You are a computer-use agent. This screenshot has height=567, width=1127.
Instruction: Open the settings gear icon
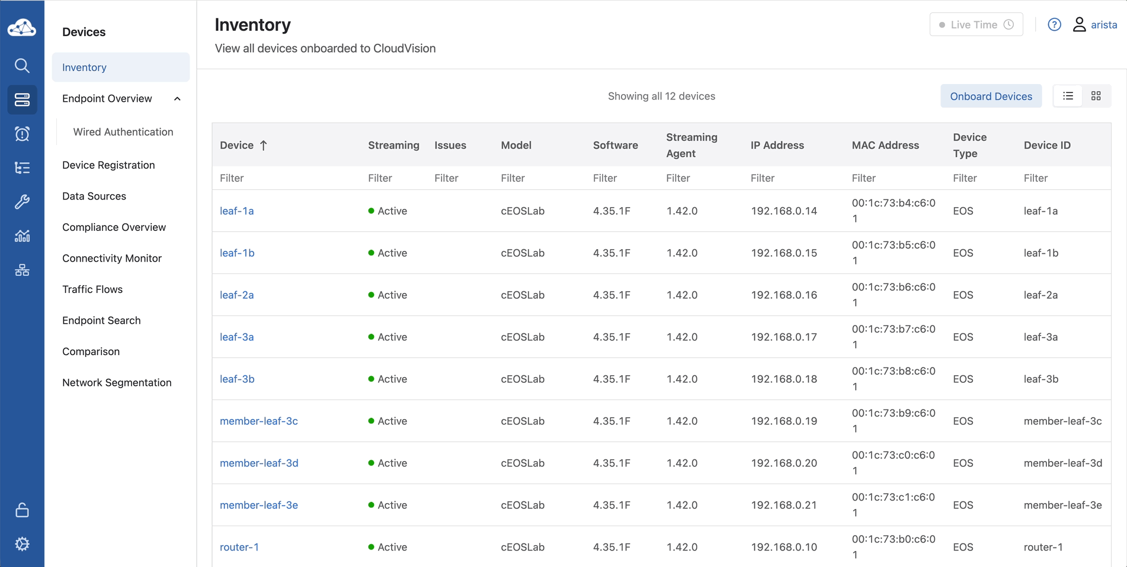22,544
